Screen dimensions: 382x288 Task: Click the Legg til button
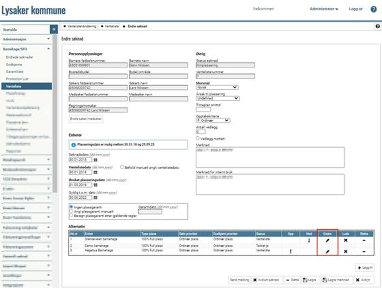(x=365, y=268)
